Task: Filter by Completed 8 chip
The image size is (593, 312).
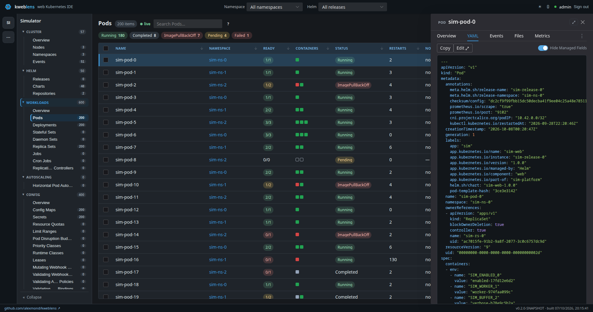Action: pyautogui.click(x=144, y=36)
